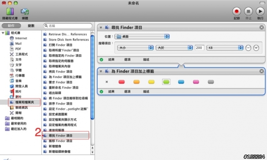Collapse the 程式庫 library tree
Image resolution: width=267 pixels, height=160 pixels.
coord(3,33)
